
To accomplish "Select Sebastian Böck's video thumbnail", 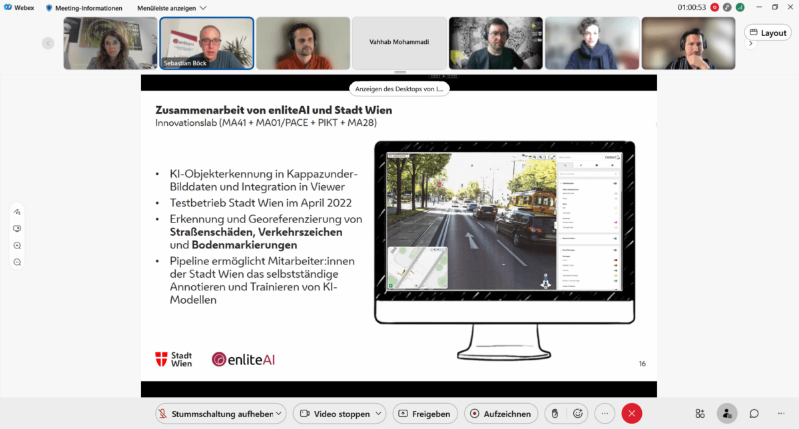I will [206, 43].
